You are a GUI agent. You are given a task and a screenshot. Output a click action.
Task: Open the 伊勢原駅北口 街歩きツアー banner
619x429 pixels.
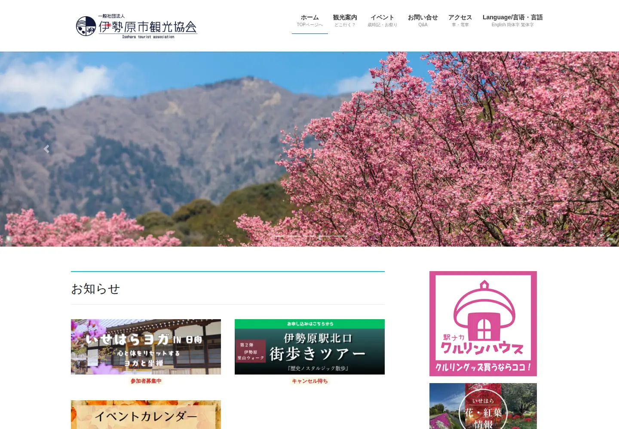309,347
